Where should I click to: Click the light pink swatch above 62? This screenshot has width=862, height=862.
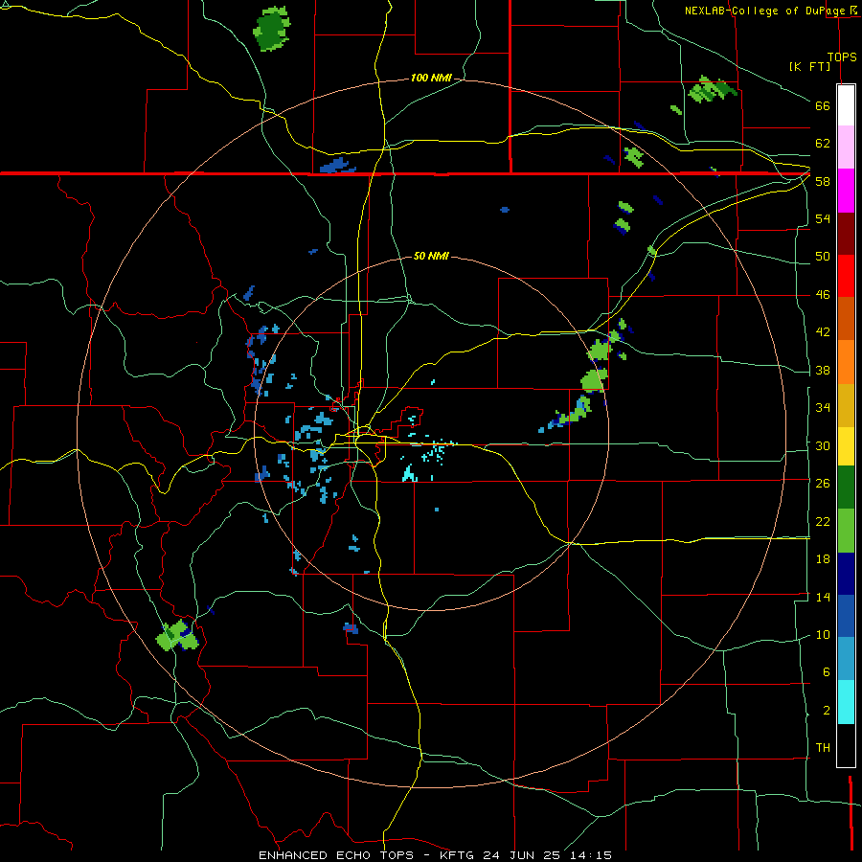point(846,147)
